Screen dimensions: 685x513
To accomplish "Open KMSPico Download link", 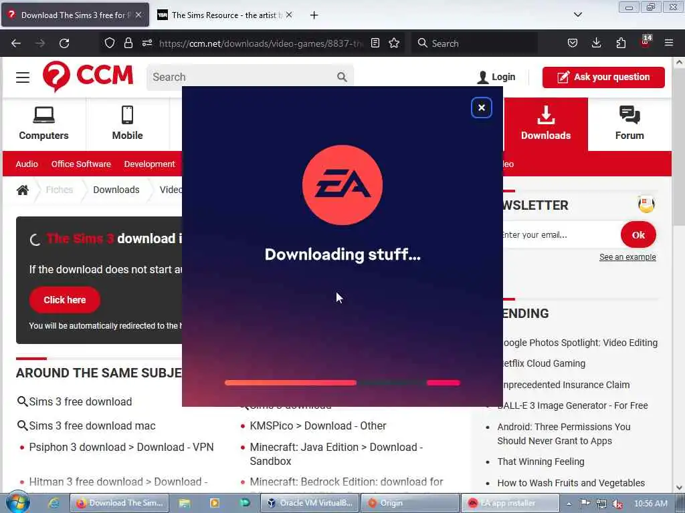I will 318,425.
